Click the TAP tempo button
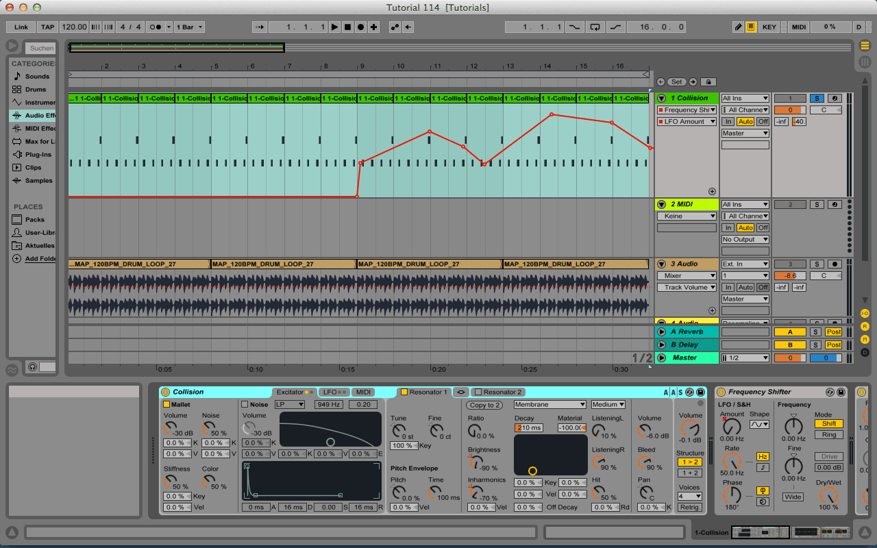The height and width of the screenshot is (548, 877). [47, 27]
